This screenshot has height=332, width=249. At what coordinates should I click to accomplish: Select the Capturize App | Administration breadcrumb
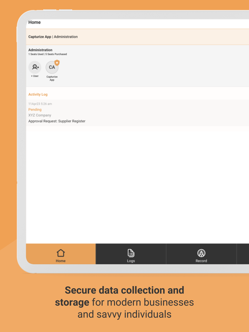click(53, 37)
